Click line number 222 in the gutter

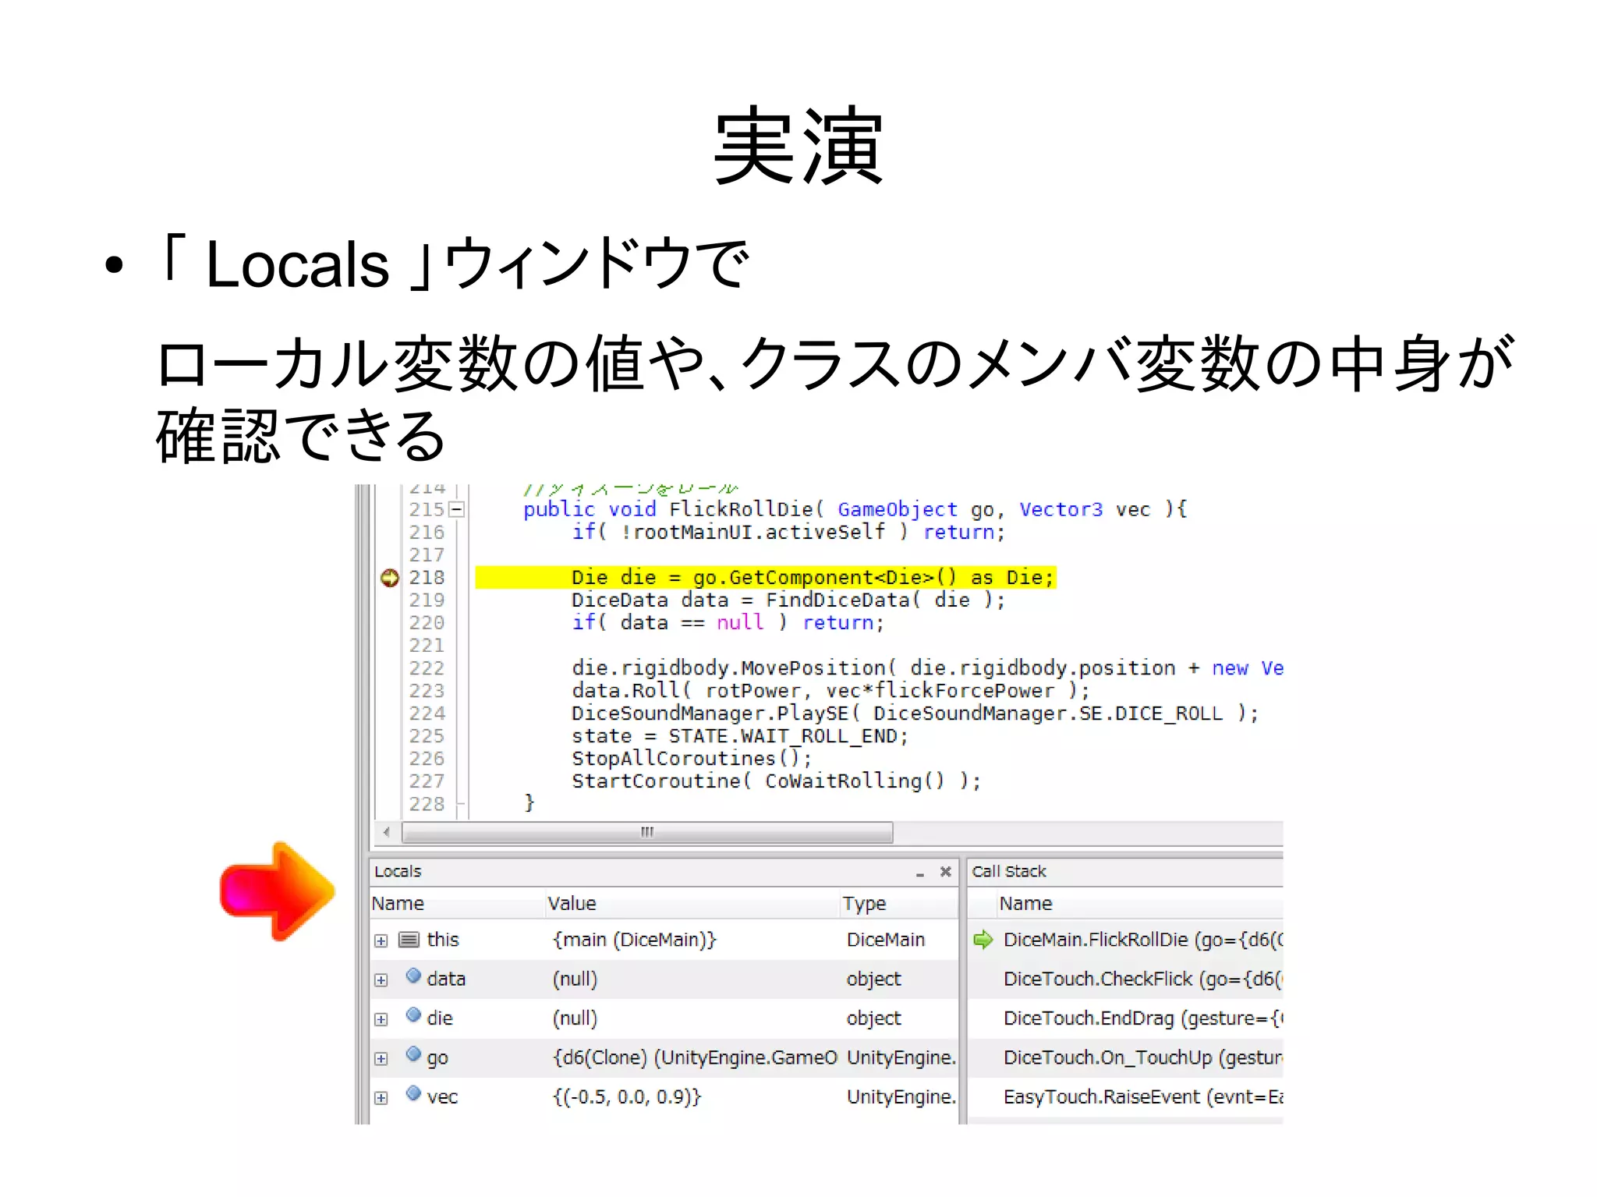427,668
